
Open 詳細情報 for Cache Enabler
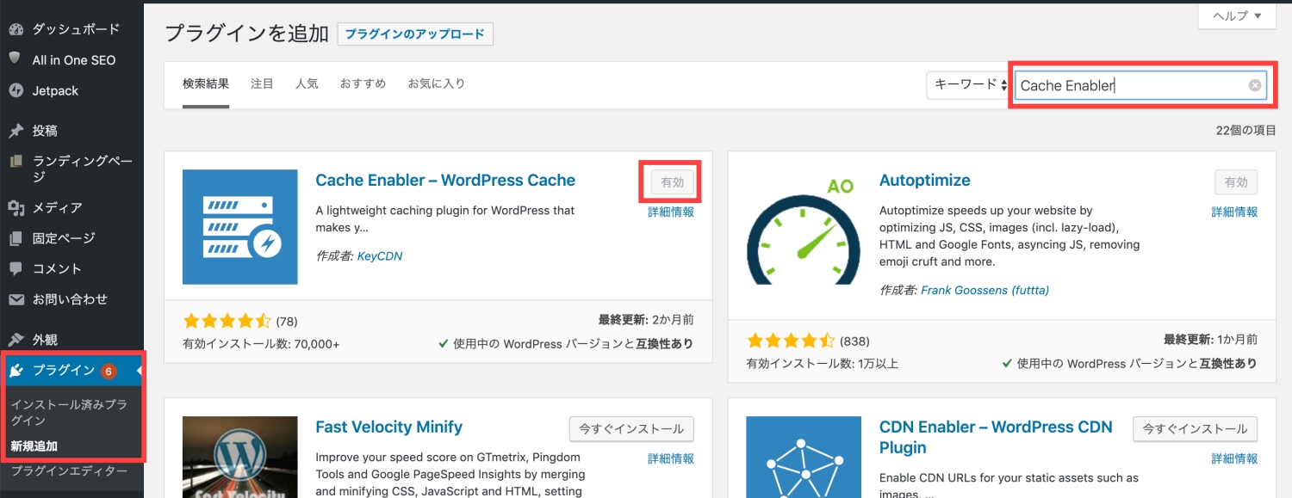pos(671,212)
